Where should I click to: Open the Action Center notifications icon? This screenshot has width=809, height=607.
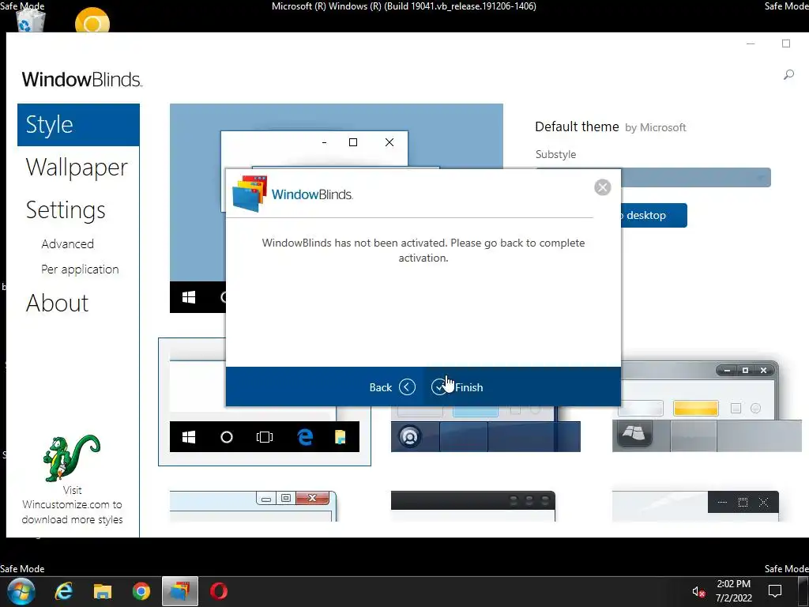774,591
